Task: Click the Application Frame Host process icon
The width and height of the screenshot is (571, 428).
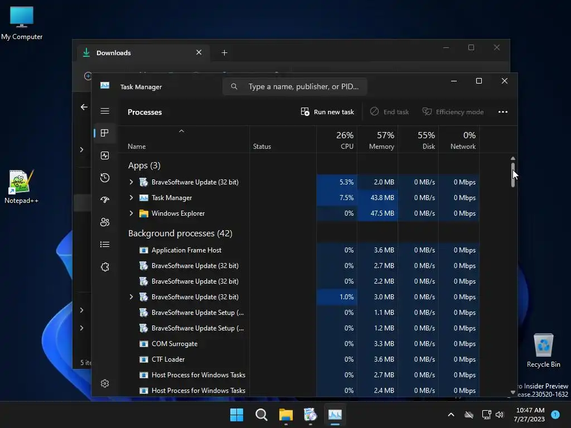Action: [144, 250]
